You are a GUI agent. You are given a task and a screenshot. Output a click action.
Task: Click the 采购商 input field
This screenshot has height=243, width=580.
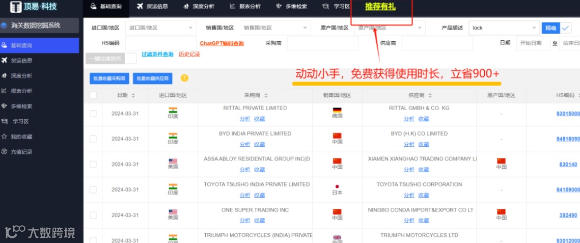[323, 43]
